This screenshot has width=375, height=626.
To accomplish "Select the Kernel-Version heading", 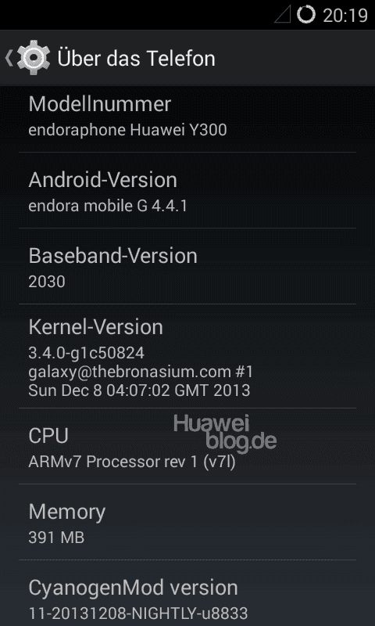I will [95, 327].
